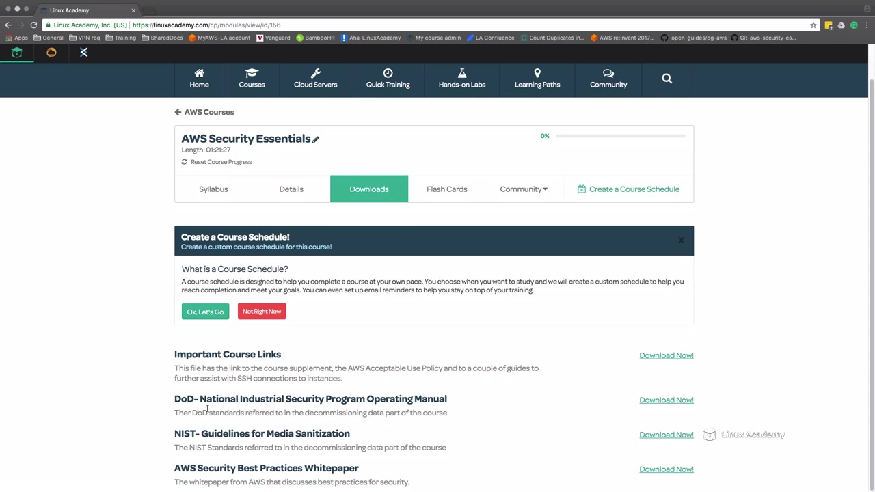Click the calendar icon for course schedule
This screenshot has height=492, width=875.
582,189
